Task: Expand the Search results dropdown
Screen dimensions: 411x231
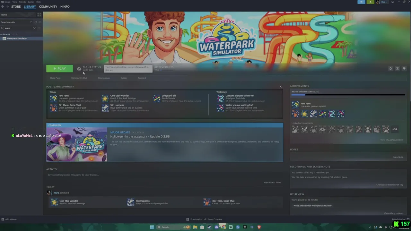Action: coord(31,22)
